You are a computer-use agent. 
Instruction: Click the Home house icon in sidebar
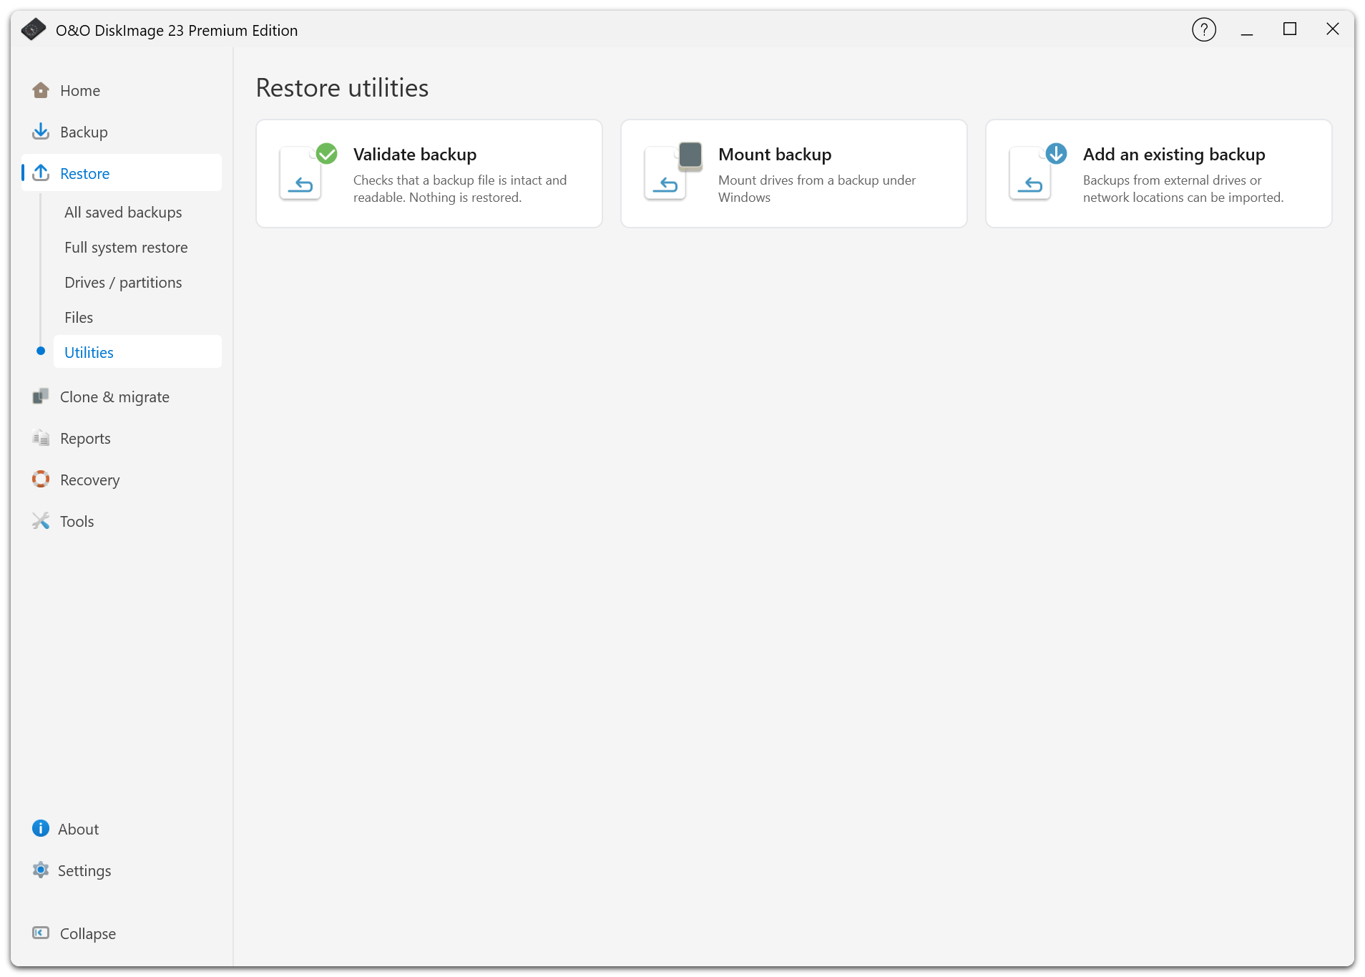(x=41, y=90)
